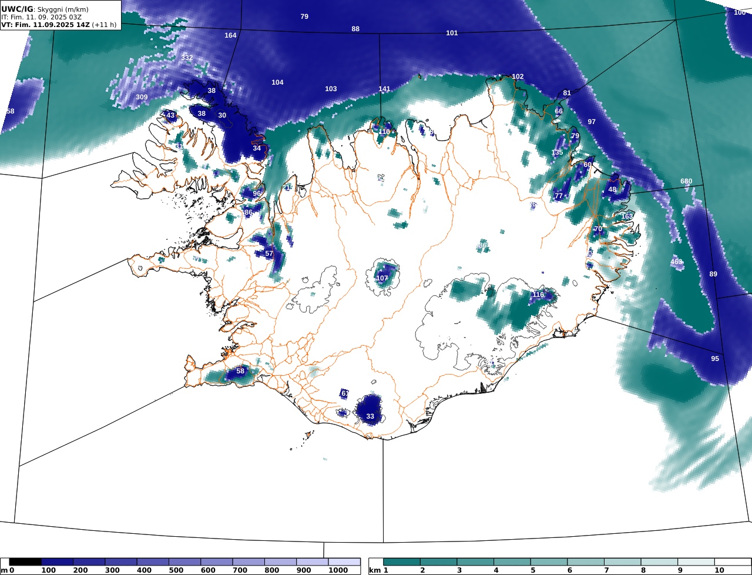Click the visibility value "104" on the map
This screenshot has width=752, height=575.
click(x=277, y=82)
